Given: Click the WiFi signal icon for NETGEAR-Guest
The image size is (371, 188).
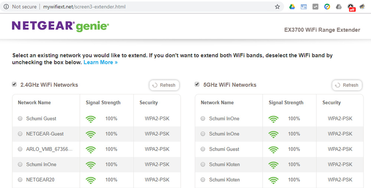Looking at the screenshot, I should point(91,134).
